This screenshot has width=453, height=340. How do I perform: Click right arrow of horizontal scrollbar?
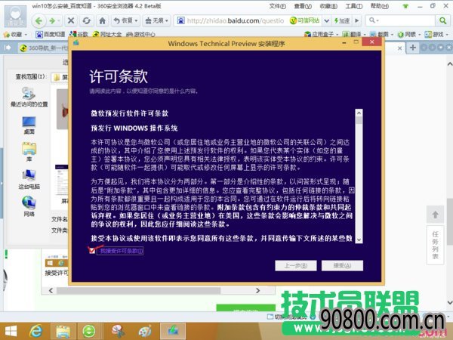coord(257,290)
